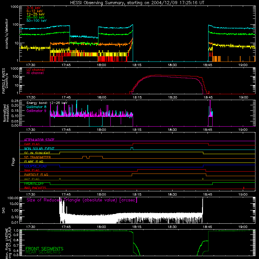Click the Flags panel axis label
Screen dimensions: 259x259
click(x=13, y=162)
